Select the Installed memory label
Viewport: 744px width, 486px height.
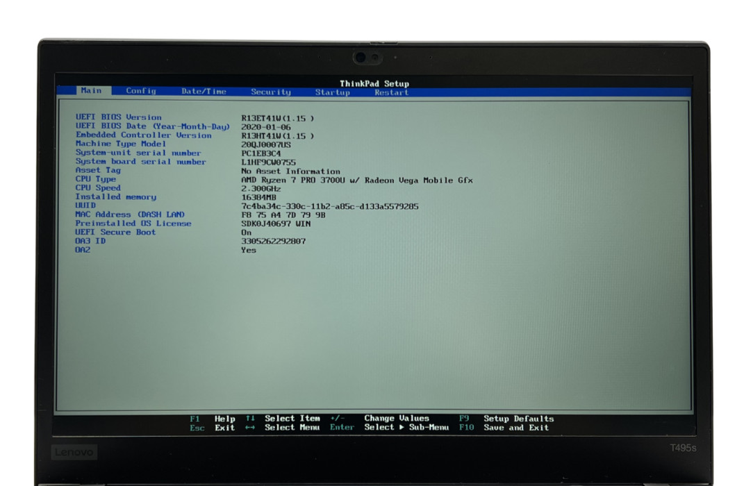tap(116, 196)
